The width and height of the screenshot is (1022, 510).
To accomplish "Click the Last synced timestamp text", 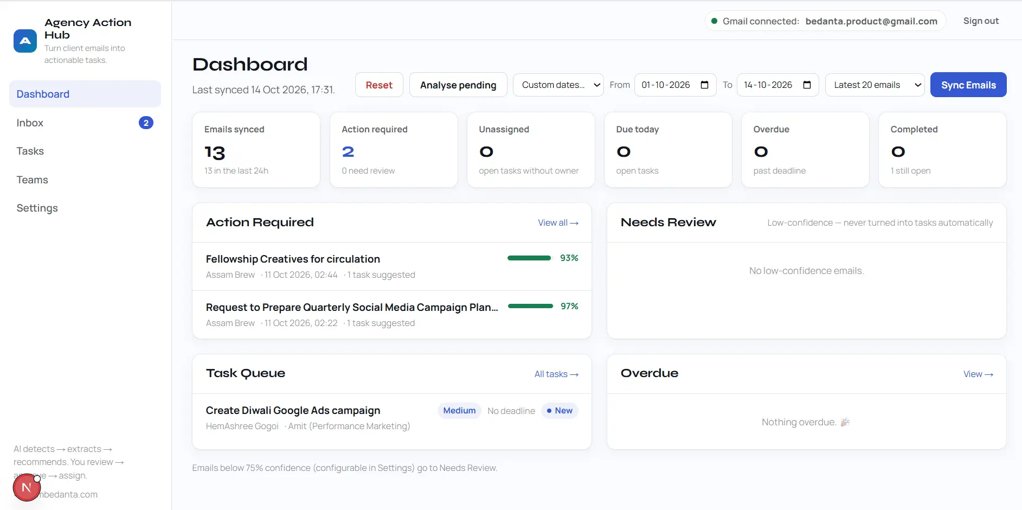I will (263, 90).
